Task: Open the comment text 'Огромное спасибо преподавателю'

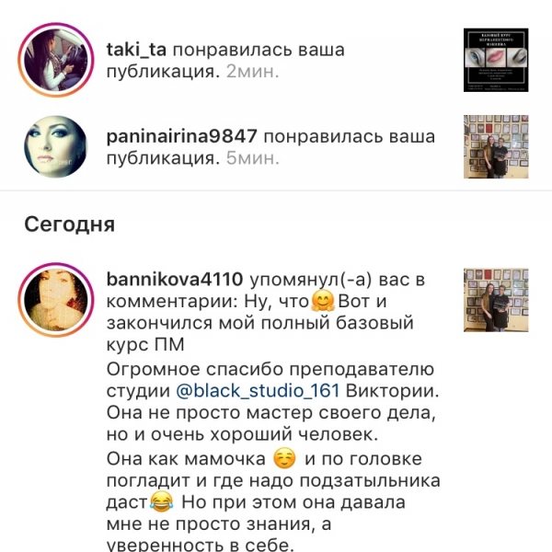Action: coord(270,370)
